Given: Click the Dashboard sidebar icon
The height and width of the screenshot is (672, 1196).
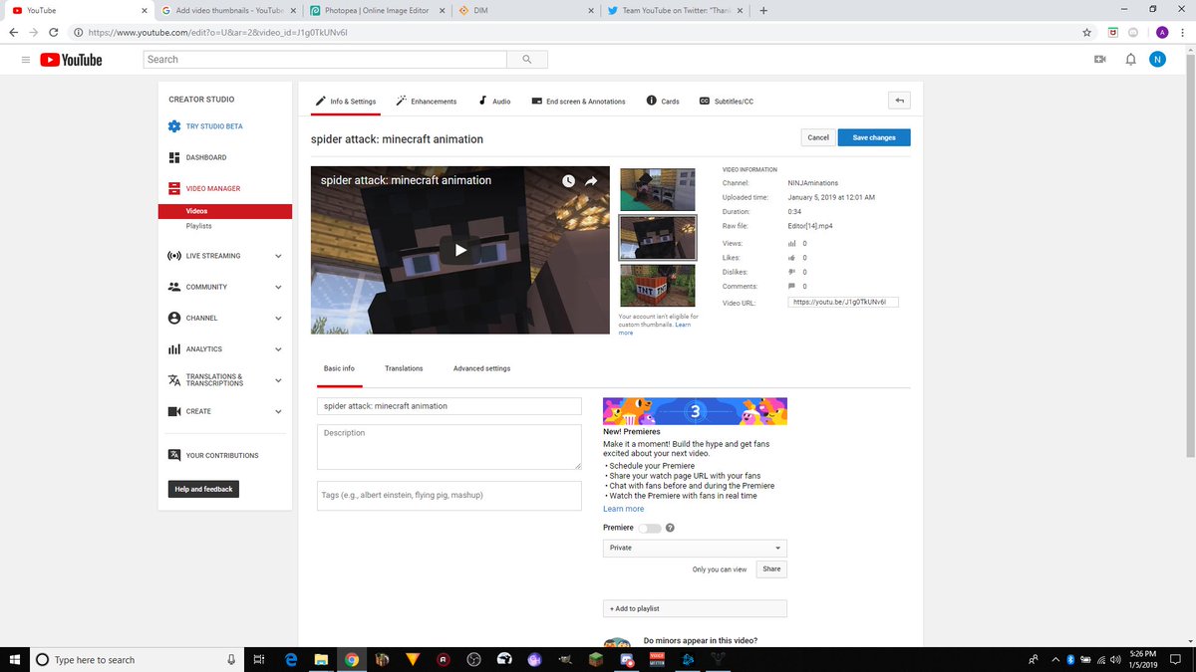Looking at the screenshot, I should (x=174, y=157).
